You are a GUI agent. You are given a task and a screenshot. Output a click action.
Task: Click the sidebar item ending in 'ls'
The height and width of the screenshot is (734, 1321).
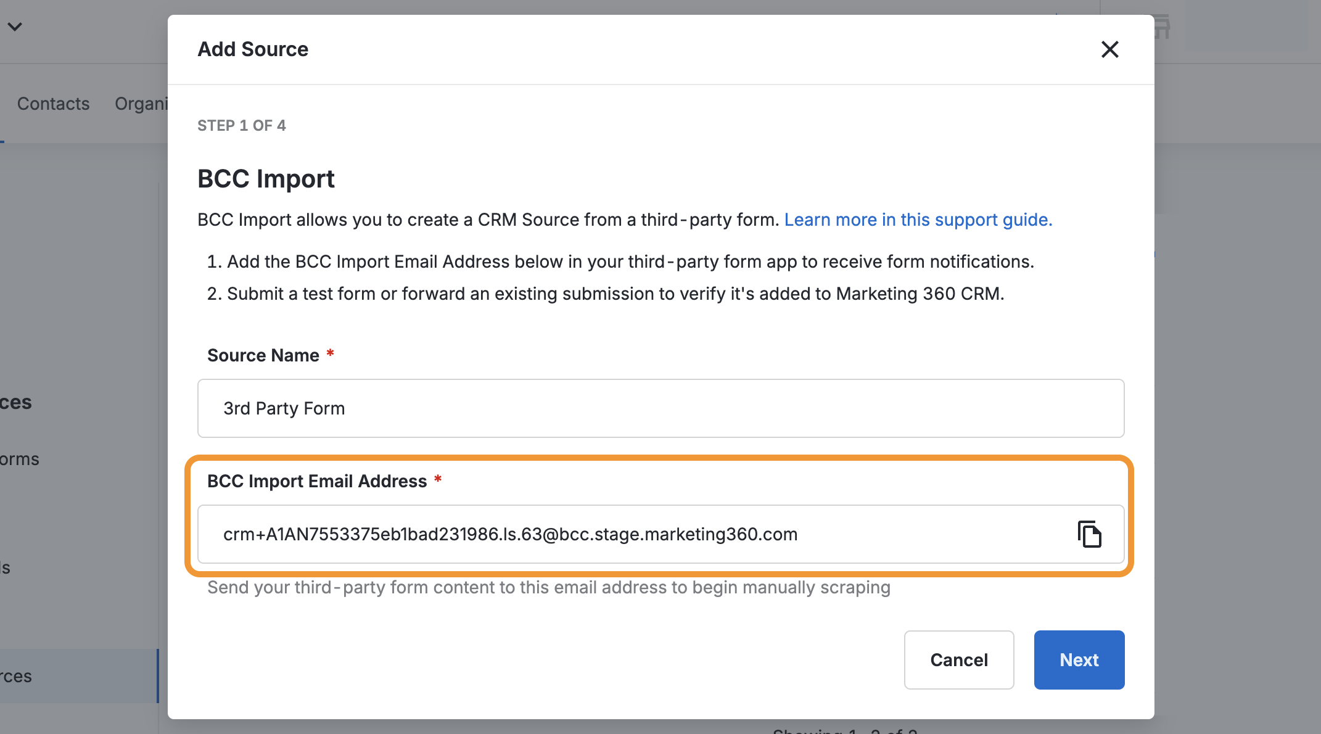[x=6, y=567]
